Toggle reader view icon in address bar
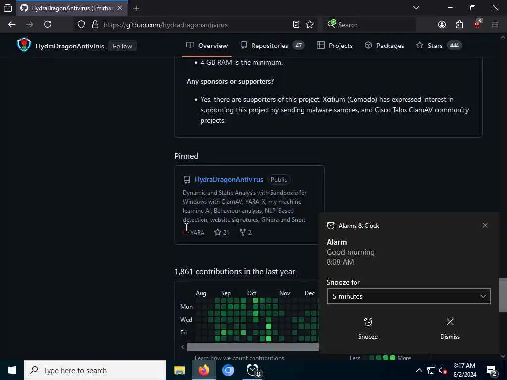507x380 pixels. (x=296, y=25)
